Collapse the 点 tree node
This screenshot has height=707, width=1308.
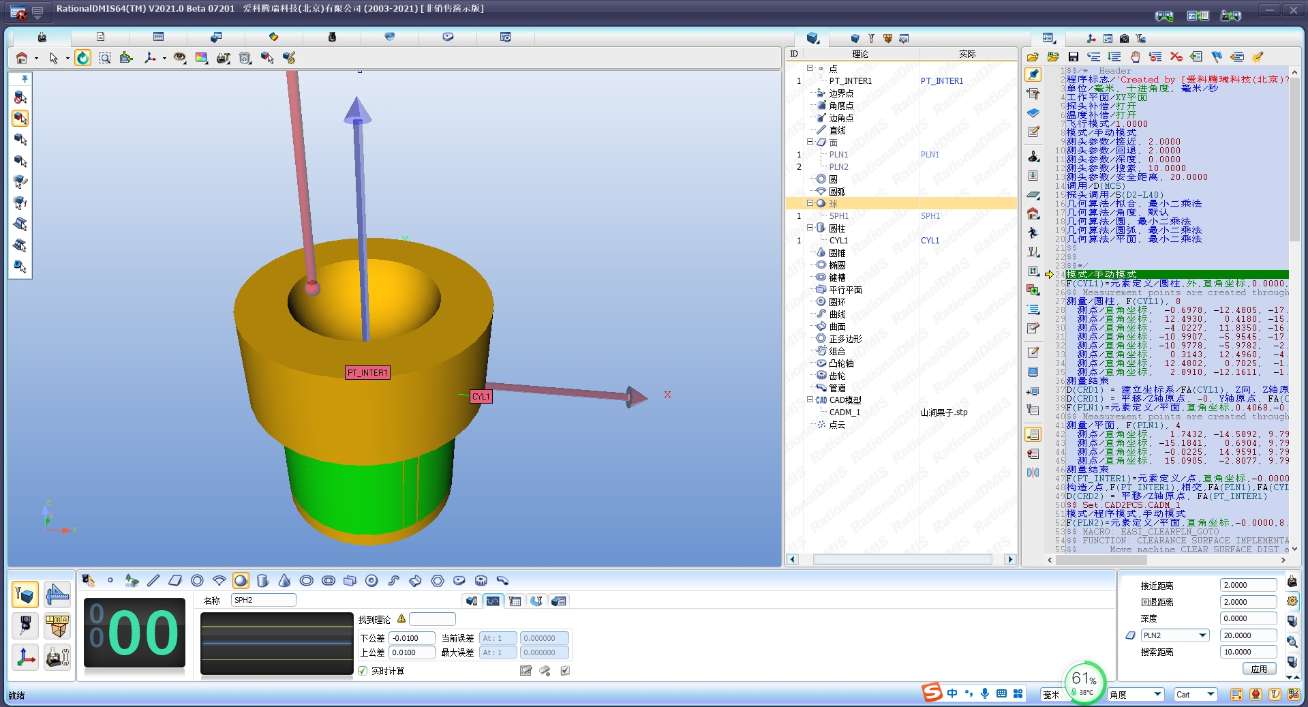(x=810, y=68)
